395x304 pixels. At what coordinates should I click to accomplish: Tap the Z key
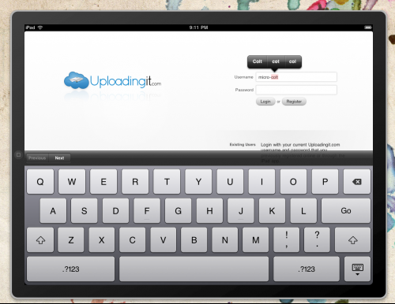pos(71,240)
